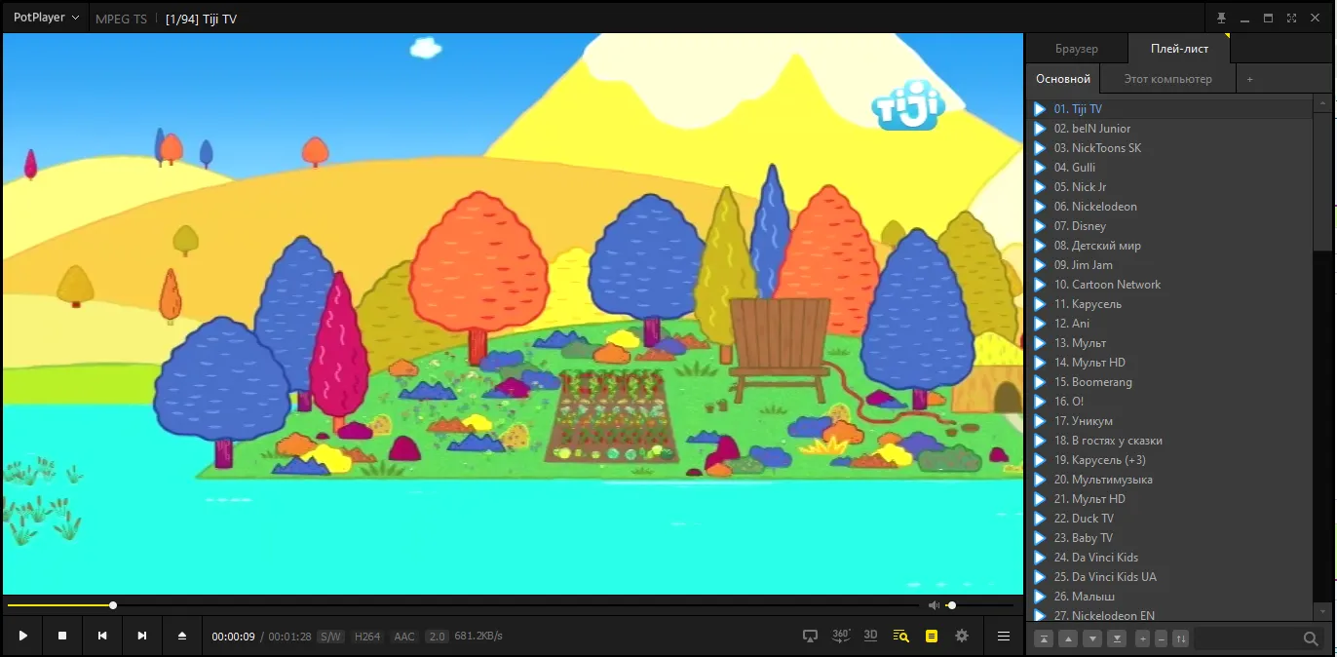Switch to the Браузер tab
The width and height of the screenshot is (1337, 657).
1077,49
